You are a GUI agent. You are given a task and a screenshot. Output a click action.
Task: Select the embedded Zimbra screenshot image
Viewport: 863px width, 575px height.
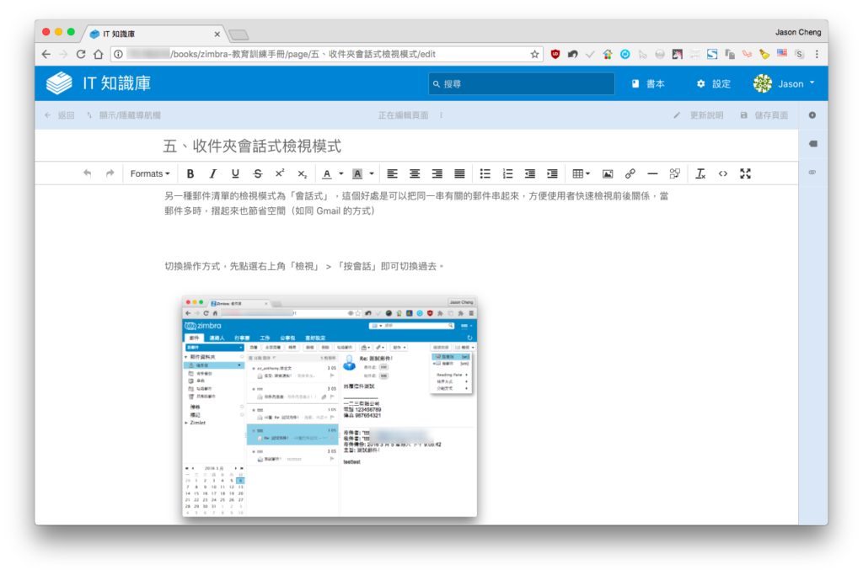[x=330, y=407]
